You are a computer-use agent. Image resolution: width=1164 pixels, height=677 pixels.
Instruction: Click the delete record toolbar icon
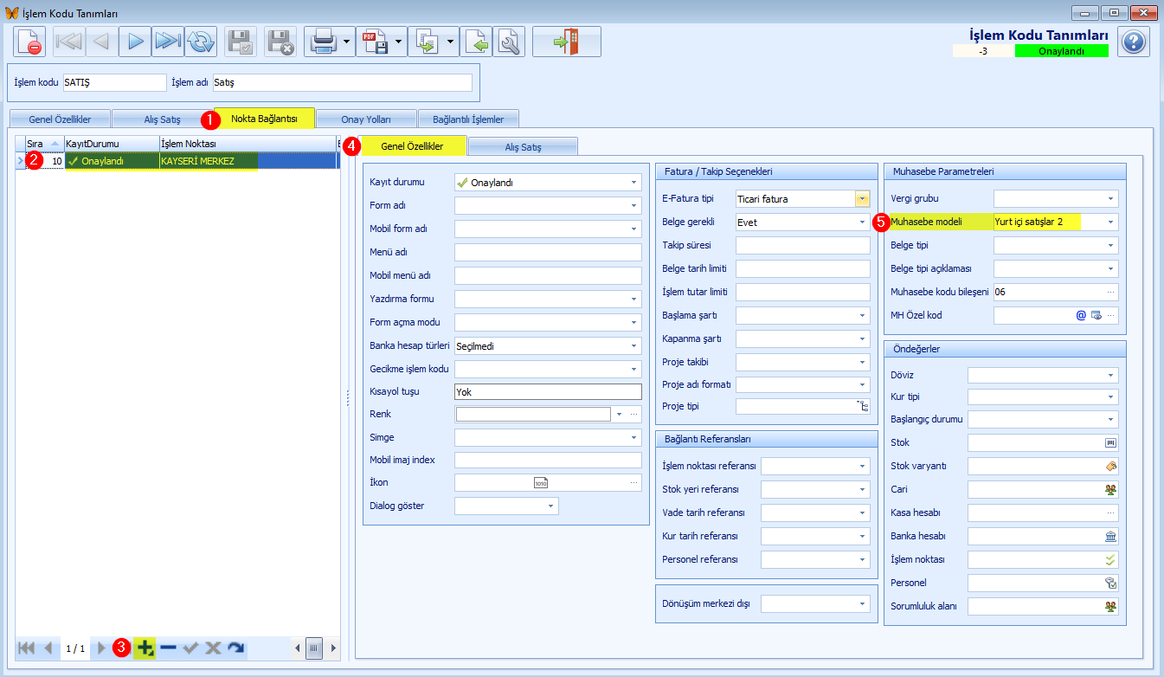(29, 42)
